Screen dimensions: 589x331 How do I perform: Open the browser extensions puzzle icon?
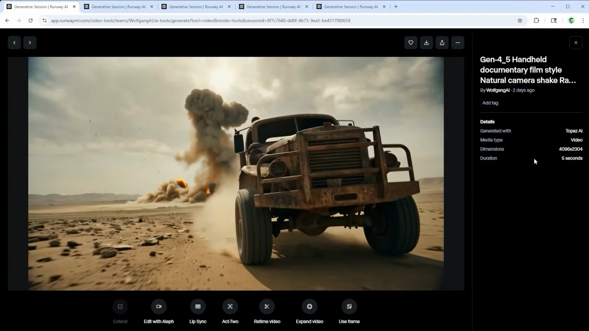coord(536,21)
